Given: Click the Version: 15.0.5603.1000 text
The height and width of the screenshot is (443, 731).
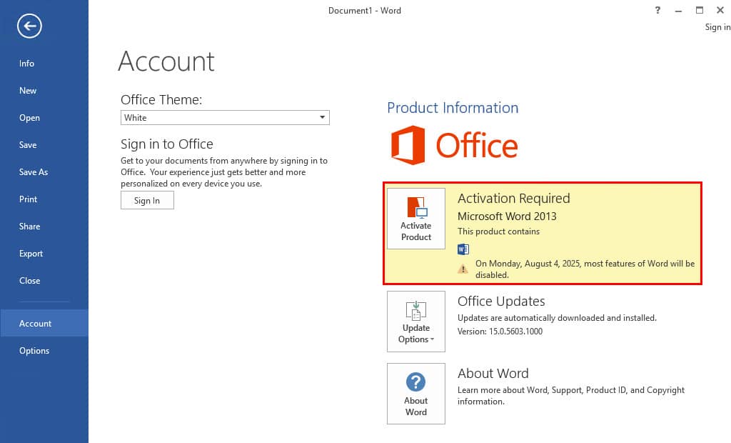Looking at the screenshot, I should 500,332.
